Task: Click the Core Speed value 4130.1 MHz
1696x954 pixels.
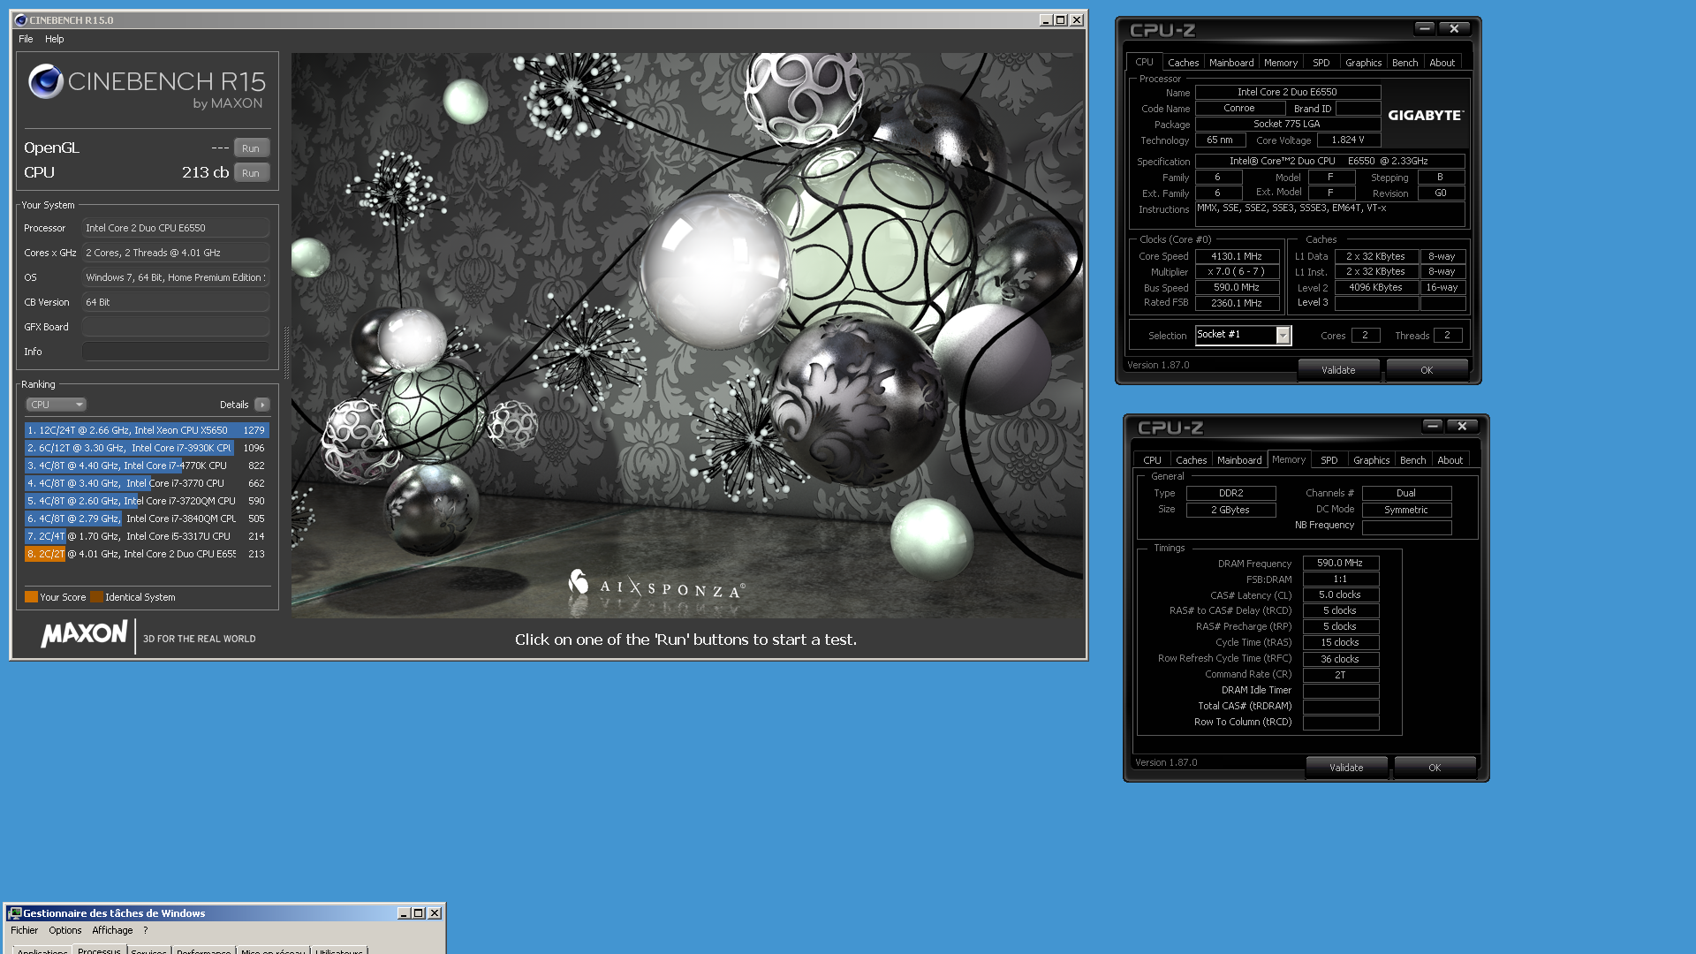Action: pyautogui.click(x=1237, y=256)
